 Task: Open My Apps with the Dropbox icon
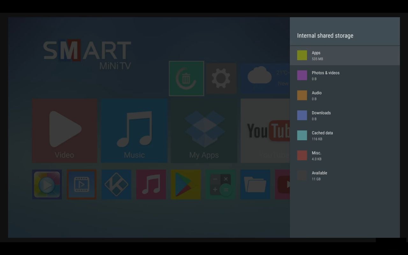click(204, 131)
